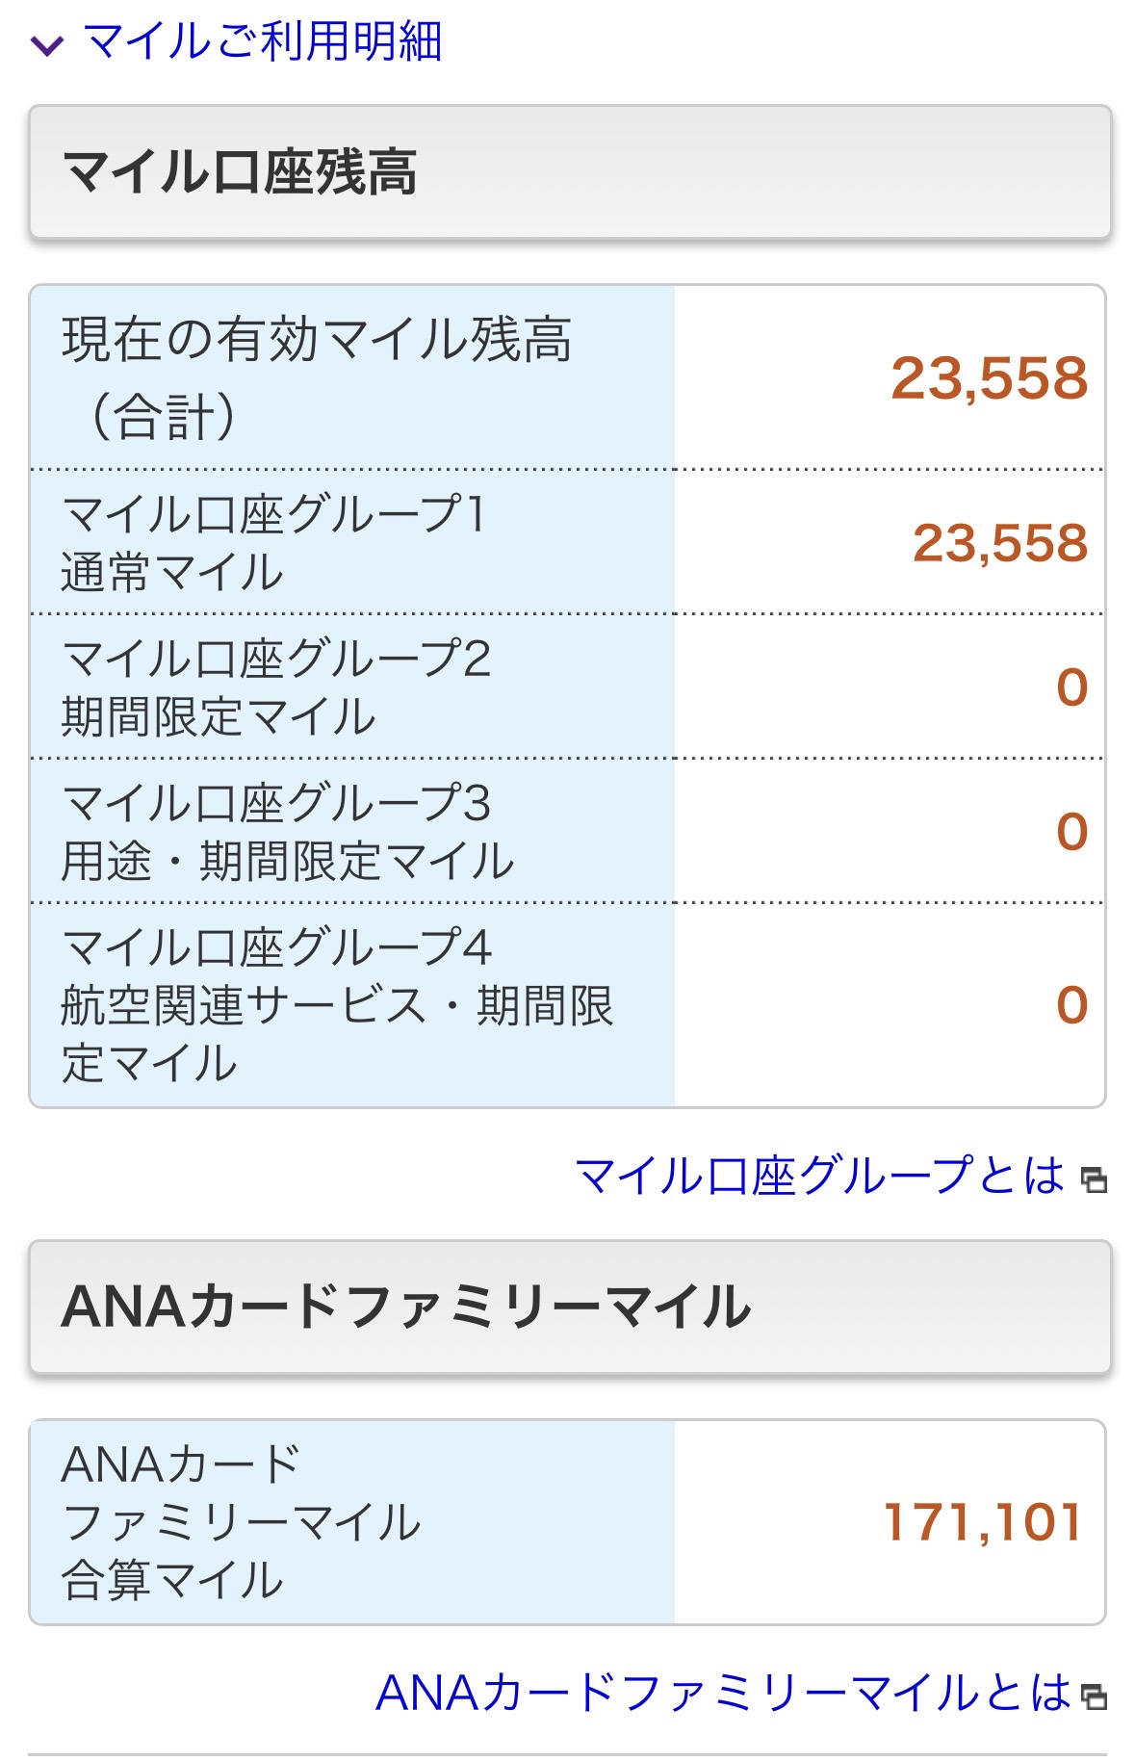Image resolution: width=1135 pixels, height=1761 pixels.
Task: Click external-window icon after ANAカードファミリーマイルとは
Action: (1094, 1696)
